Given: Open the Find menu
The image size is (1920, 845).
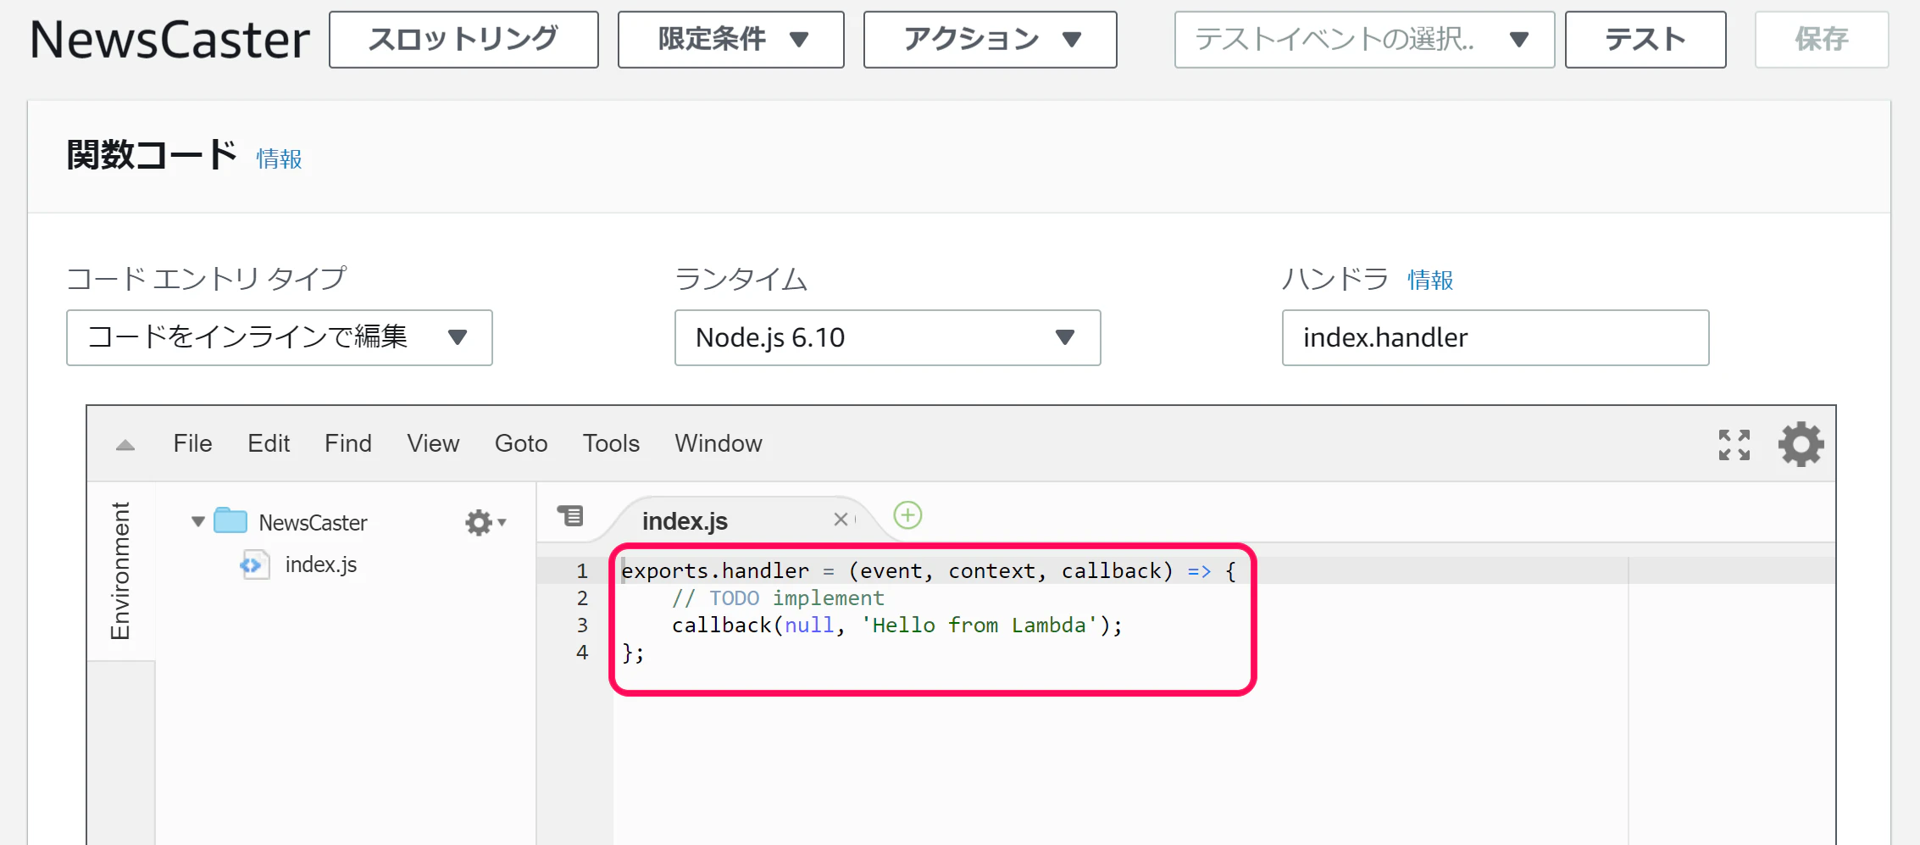Looking at the screenshot, I should tap(348, 443).
